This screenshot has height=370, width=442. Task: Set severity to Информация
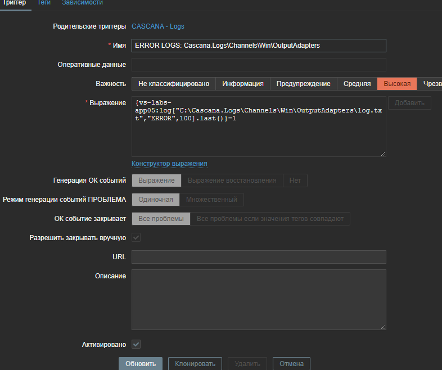[x=242, y=84]
